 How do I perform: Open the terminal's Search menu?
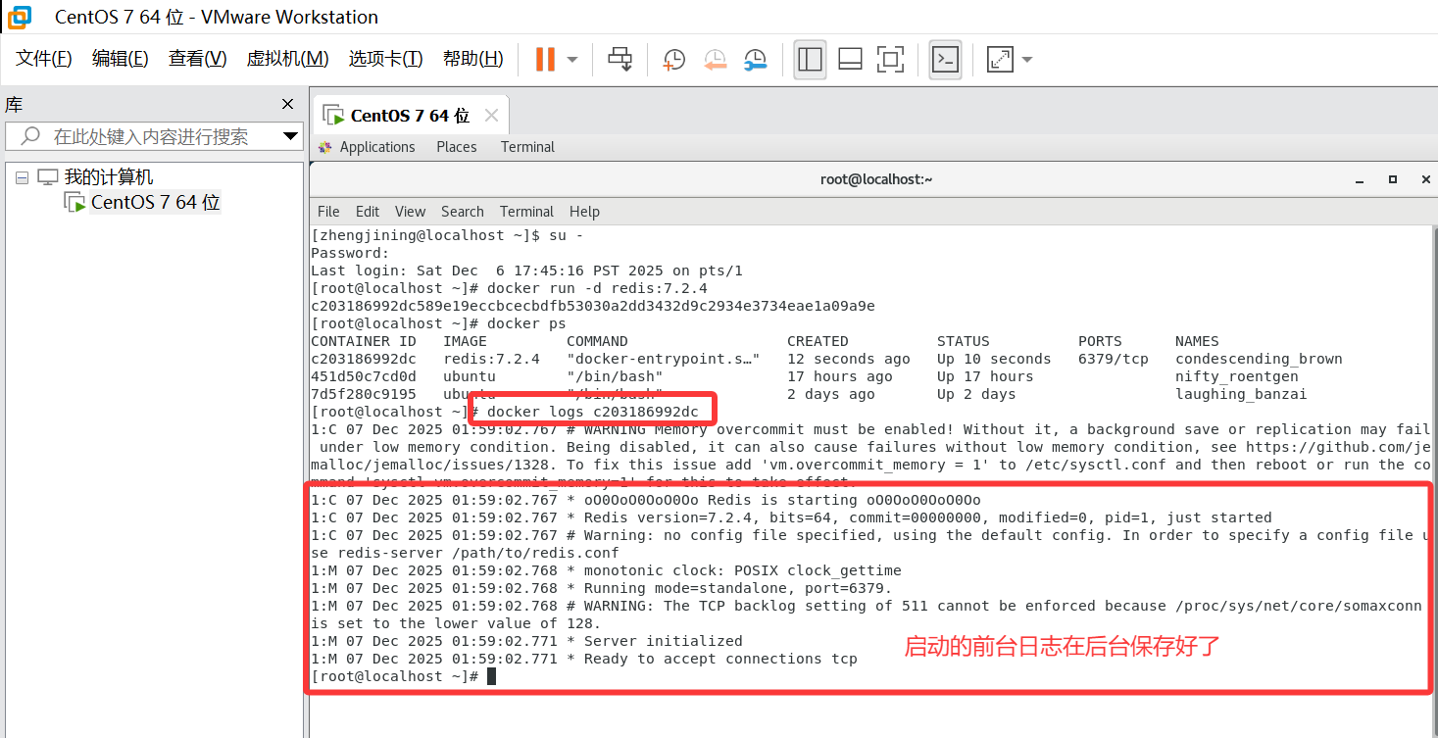tap(462, 212)
